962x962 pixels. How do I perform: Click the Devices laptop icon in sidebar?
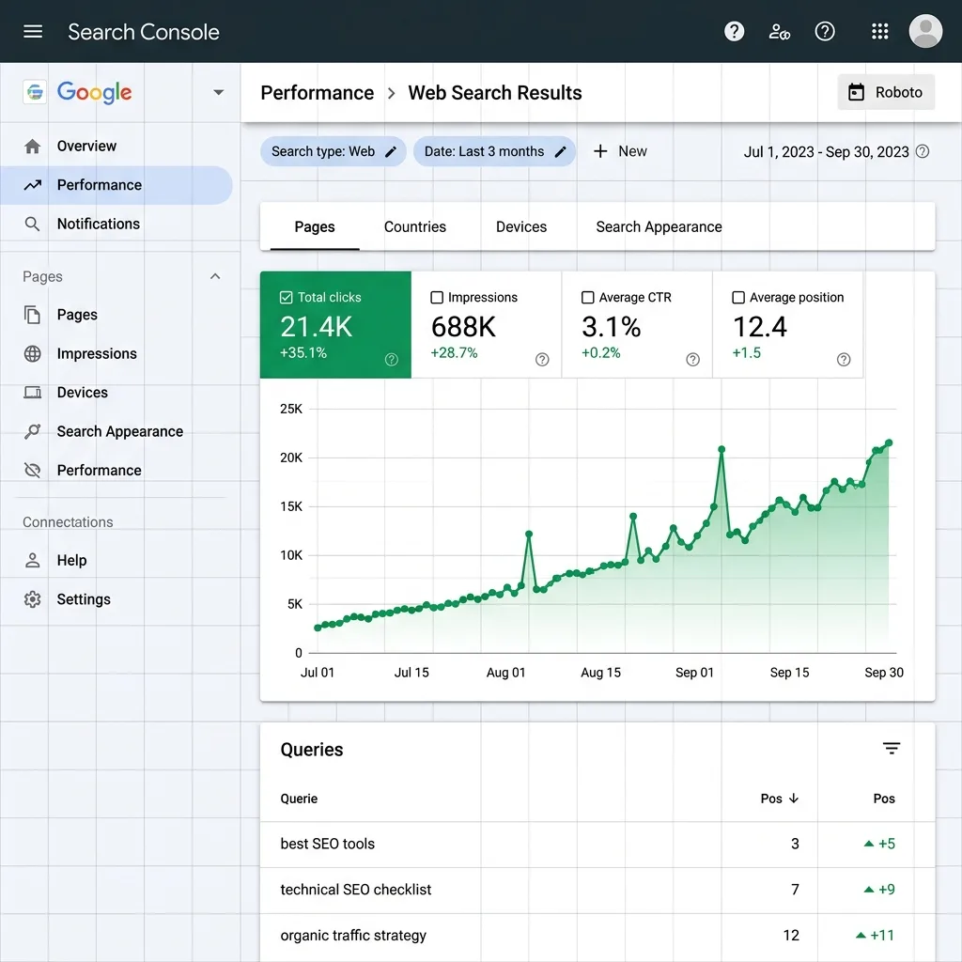point(33,393)
